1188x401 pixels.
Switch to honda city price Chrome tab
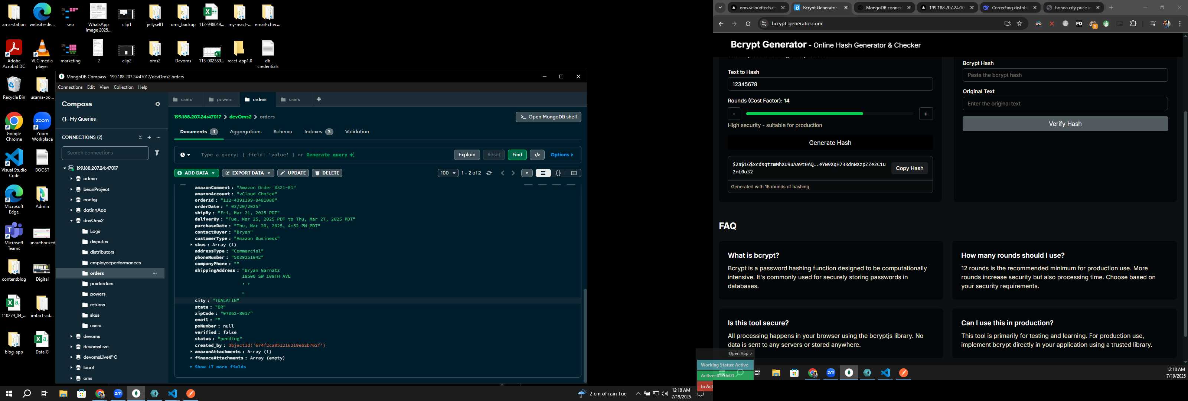click(x=1073, y=8)
